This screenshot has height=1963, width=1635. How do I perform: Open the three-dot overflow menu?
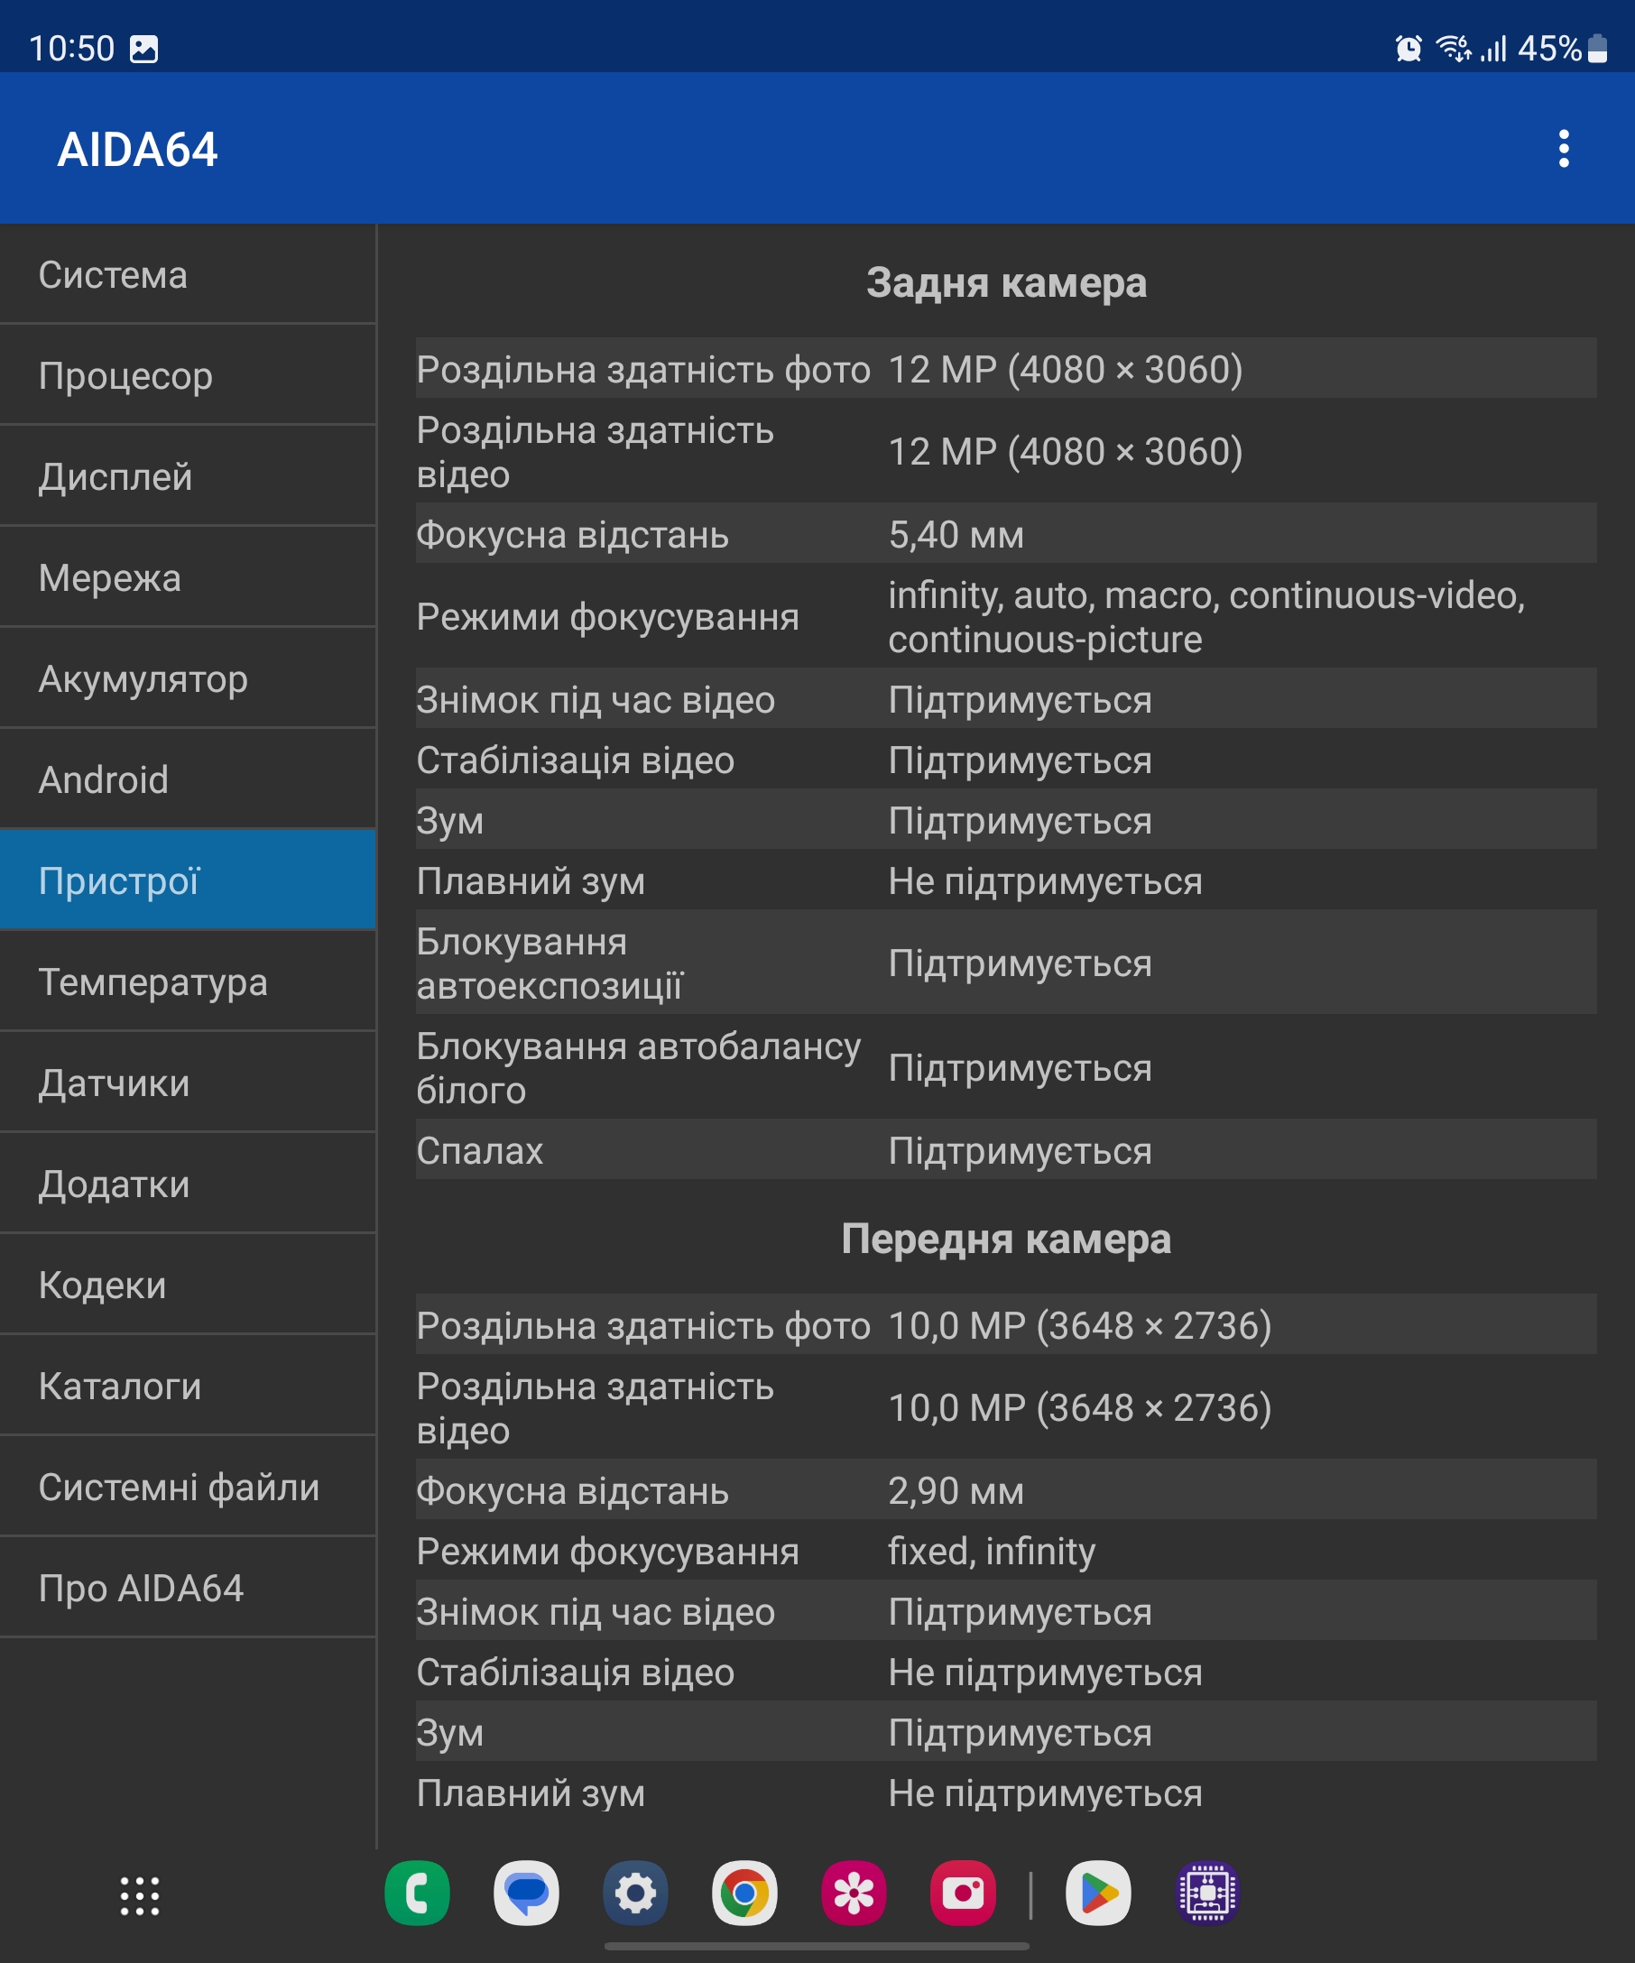[x=1563, y=149]
